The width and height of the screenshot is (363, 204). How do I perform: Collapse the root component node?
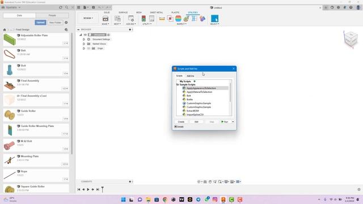pos(81,35)
